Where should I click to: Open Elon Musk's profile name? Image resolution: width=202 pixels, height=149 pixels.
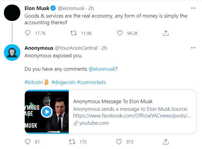[x=36, y=8]
